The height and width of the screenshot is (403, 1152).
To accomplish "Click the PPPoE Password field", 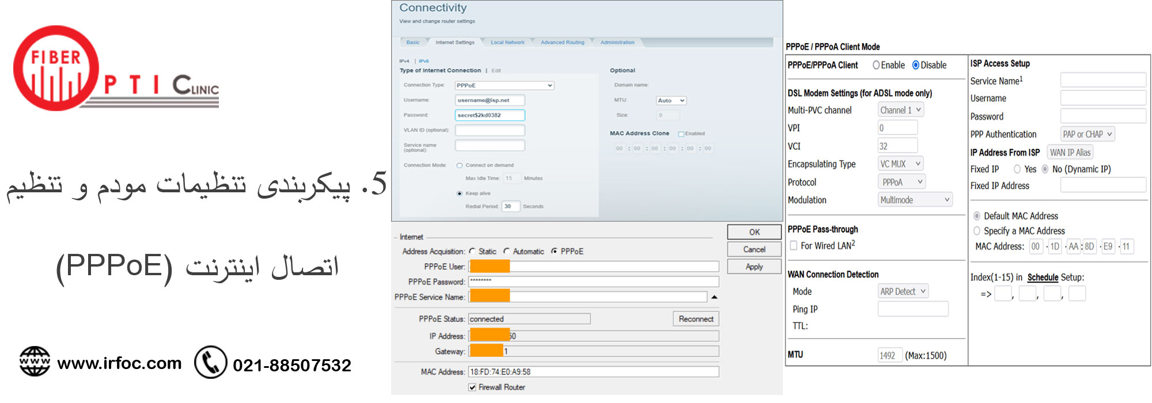I will click(594, 282).
